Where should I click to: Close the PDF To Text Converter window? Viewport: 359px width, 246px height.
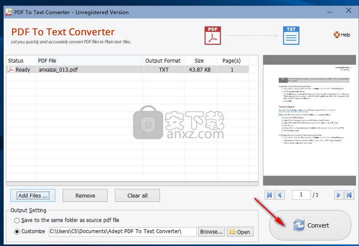348,11
